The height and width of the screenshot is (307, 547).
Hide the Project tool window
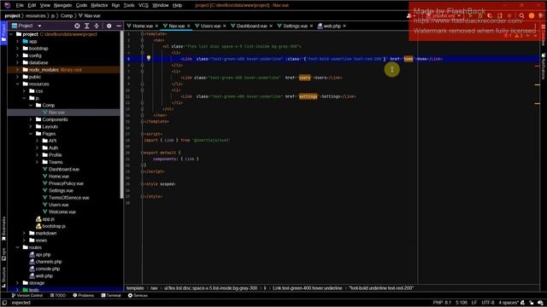tap(119, 26)
